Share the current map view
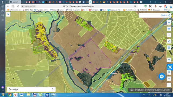The image size is (173, 97). coord(169,41)
